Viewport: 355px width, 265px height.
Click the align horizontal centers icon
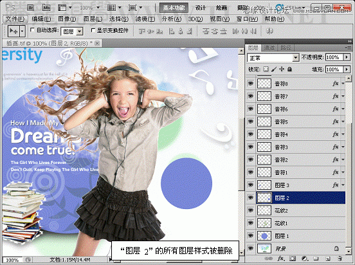tap(181, 31)
